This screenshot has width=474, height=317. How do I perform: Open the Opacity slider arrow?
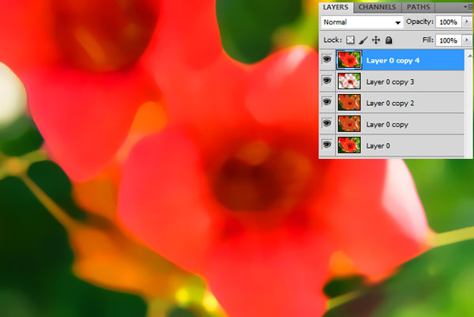point(467,22)
